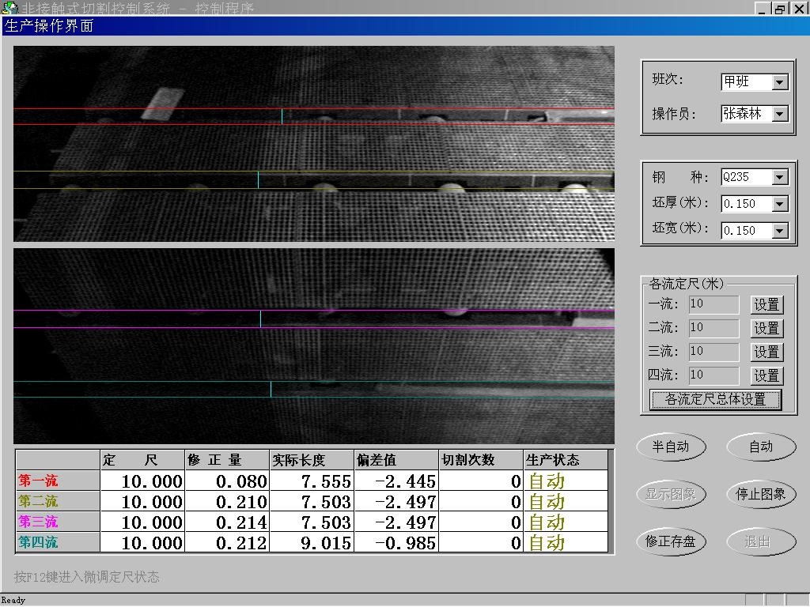Open the 钢种 steel grade dropdown

coord(780,177)
